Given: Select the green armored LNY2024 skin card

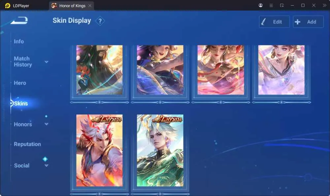Looking at the screenshot, I should point(160,150).
